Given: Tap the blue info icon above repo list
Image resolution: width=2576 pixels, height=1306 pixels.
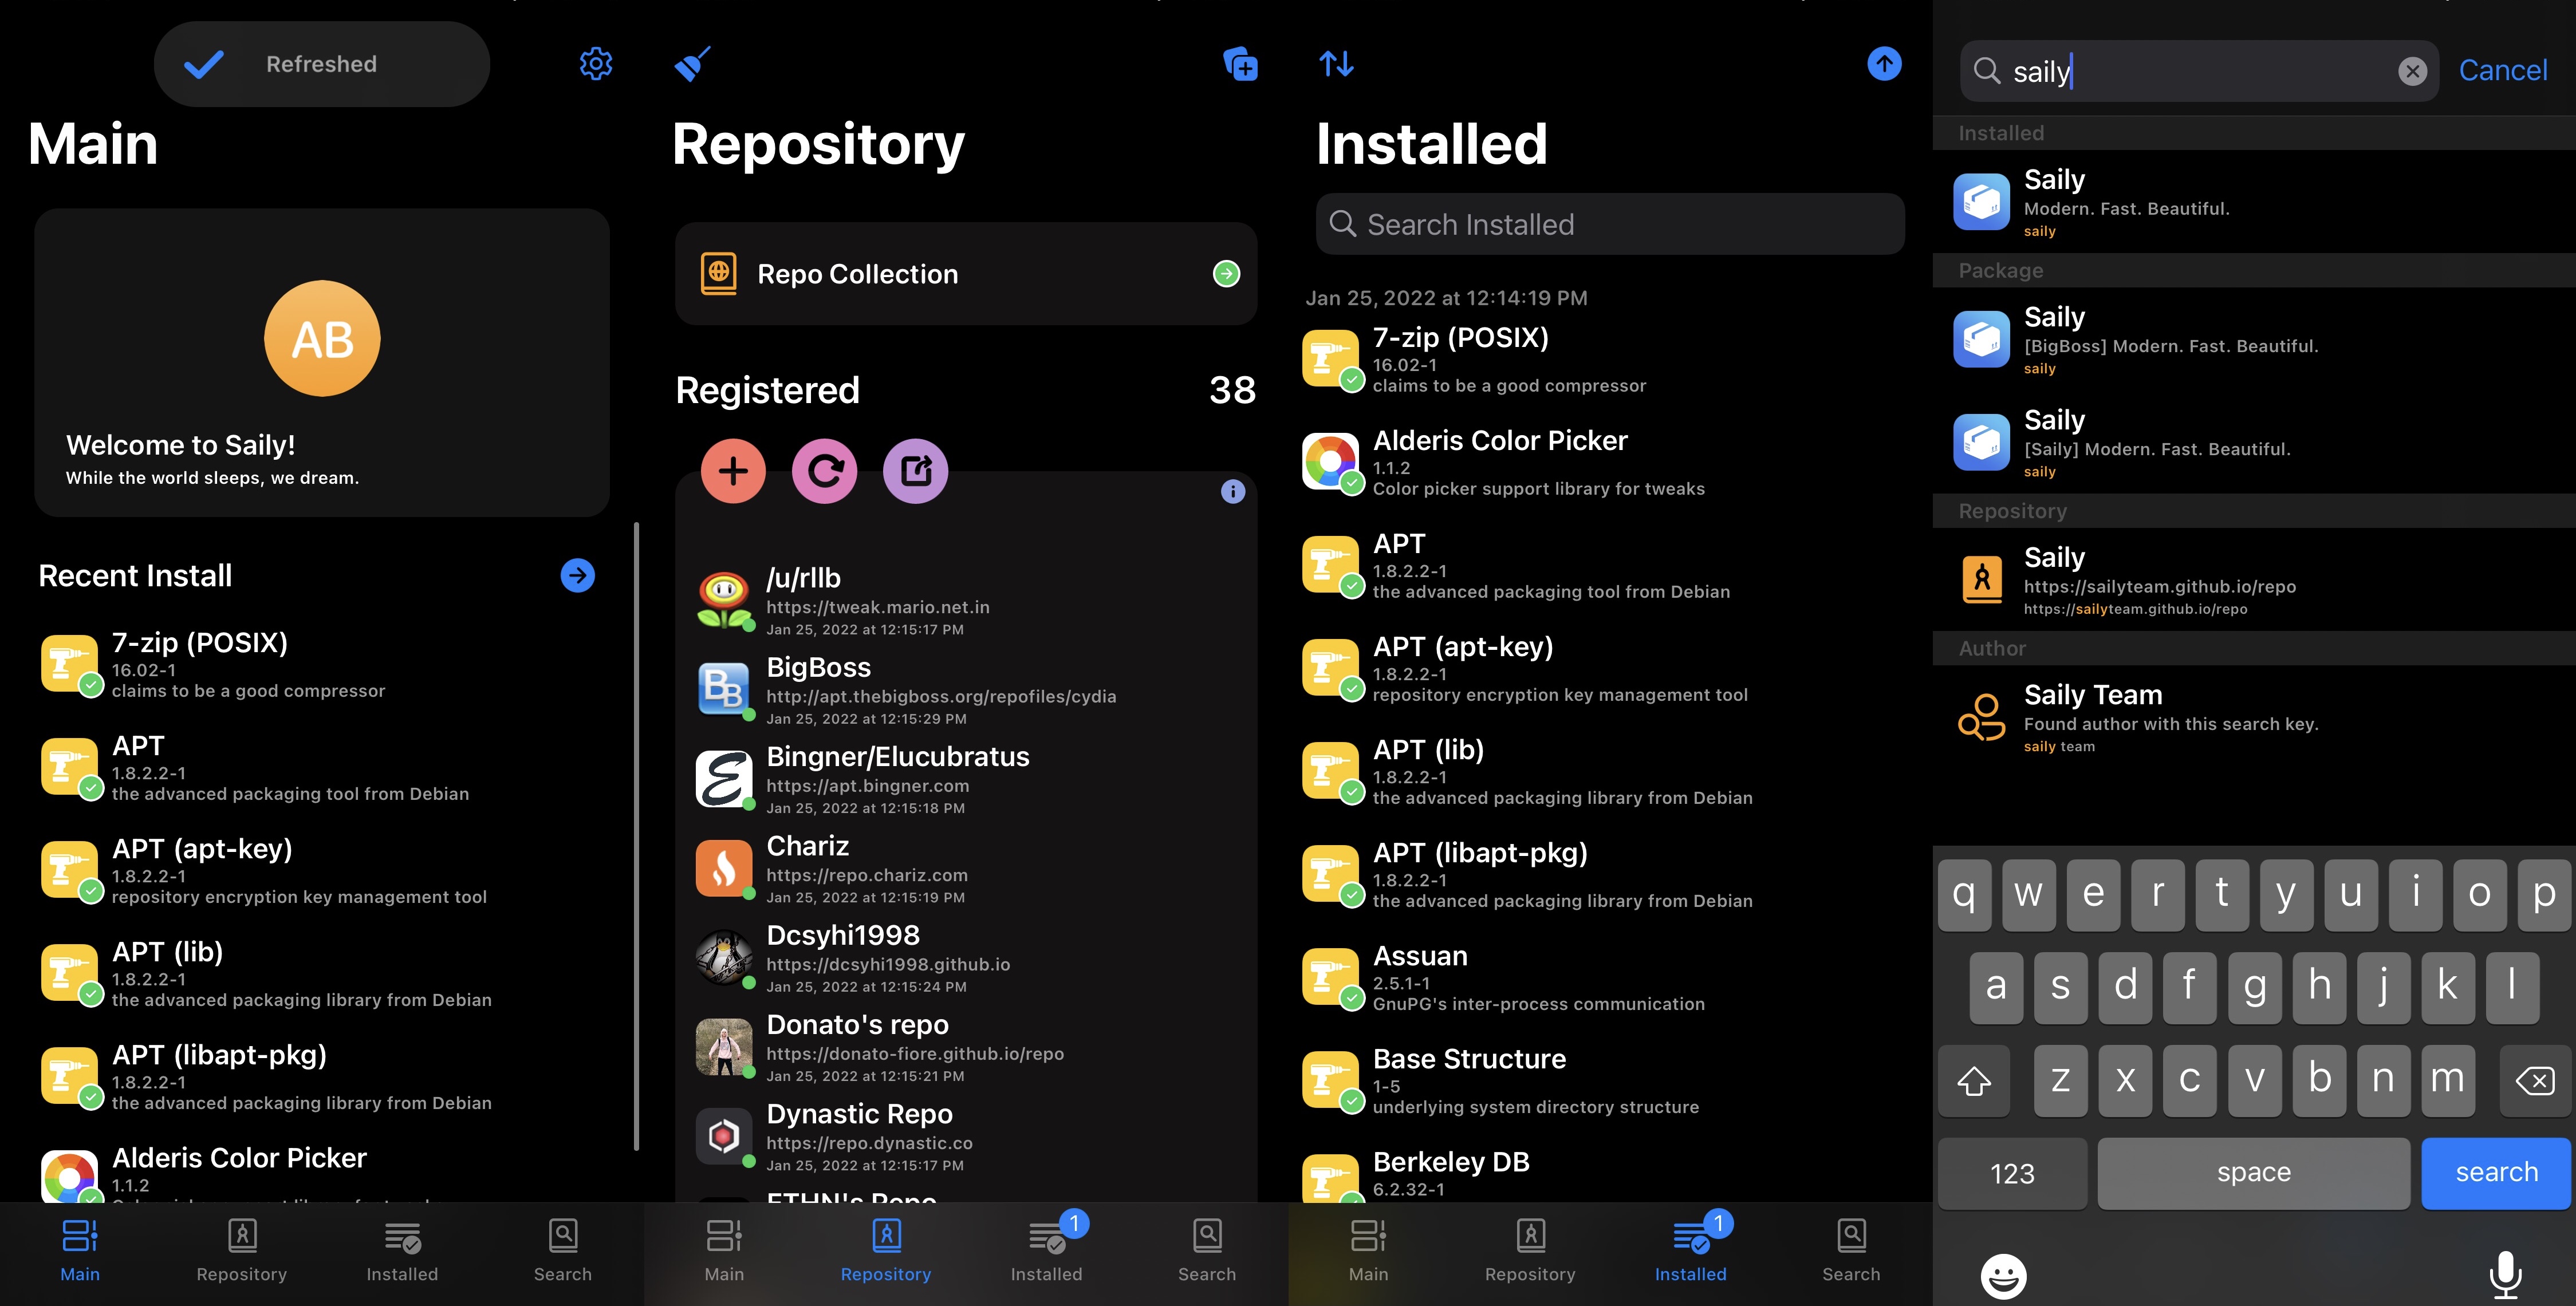Looking at the screenshot, I should (1232, 491).
